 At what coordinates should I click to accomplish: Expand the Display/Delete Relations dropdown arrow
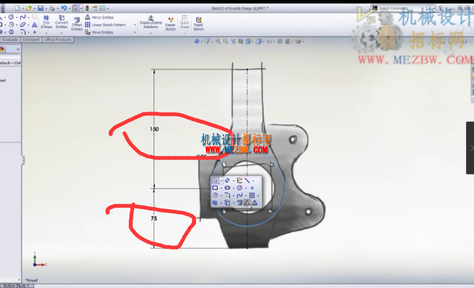151,33
